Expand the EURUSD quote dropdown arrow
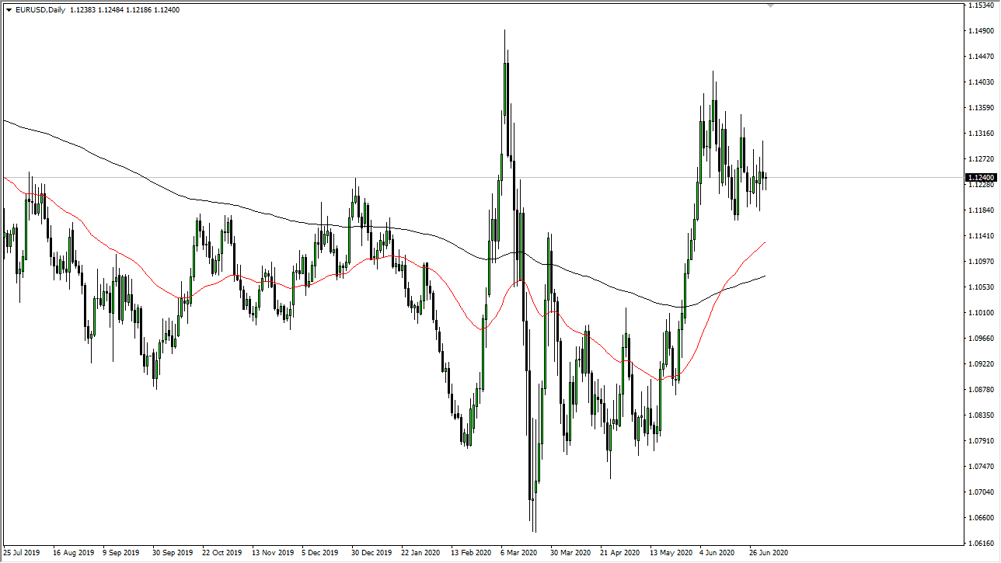Screen dimensions: 1001x563 (9, 10)
